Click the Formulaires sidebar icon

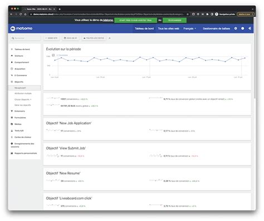click(12, 118)
